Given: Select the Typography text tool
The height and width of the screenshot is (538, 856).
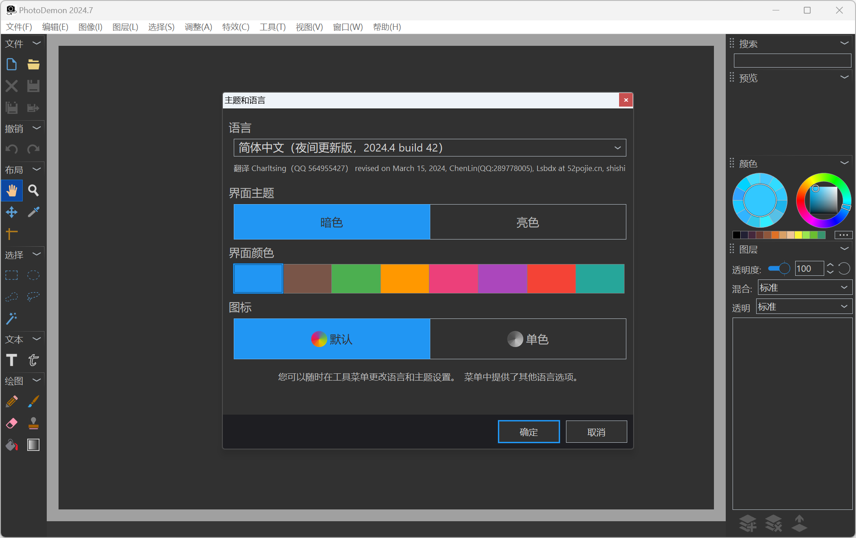Looking at the screenshot, I should [33, 360].
